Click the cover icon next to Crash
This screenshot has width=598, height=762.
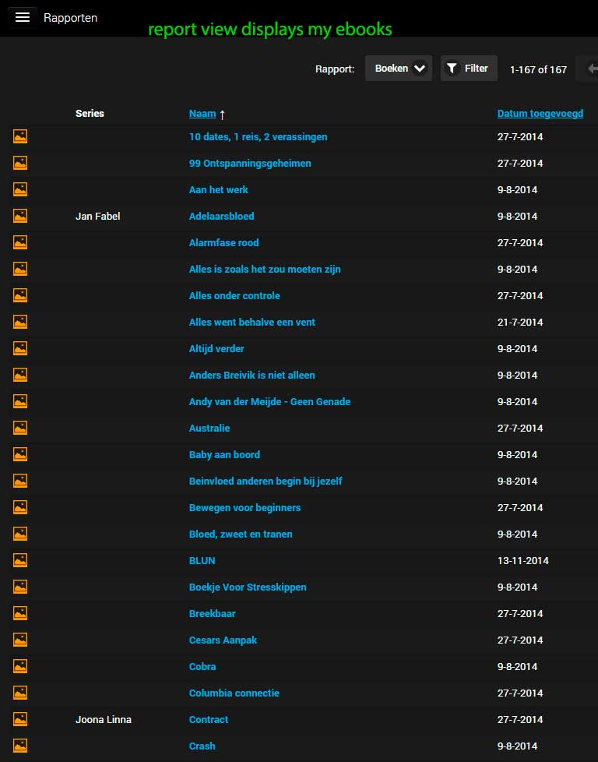[x=20, y=746]
